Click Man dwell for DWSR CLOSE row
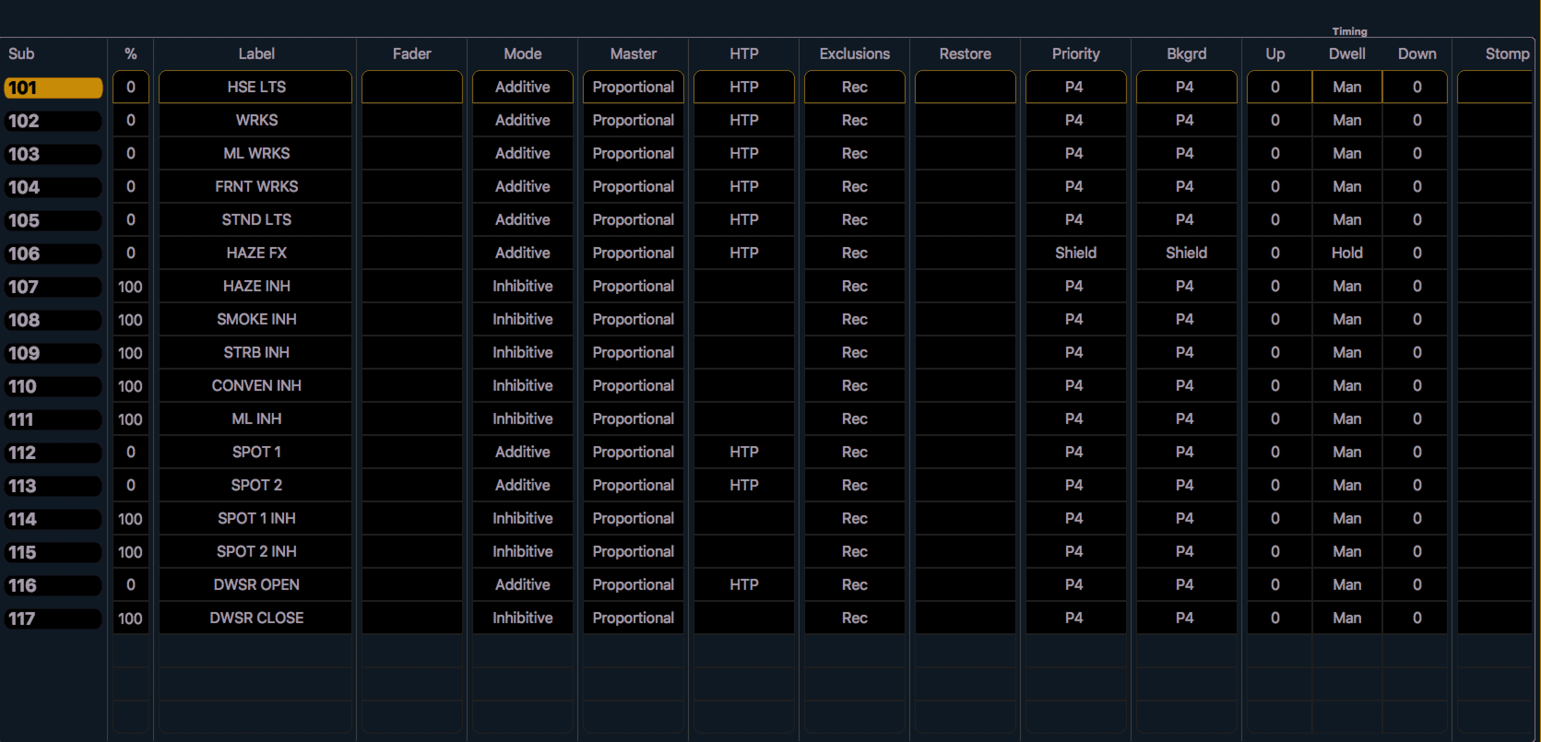Image resolution: width=1541 pixels, height=742 pixels. (1346, 618)
